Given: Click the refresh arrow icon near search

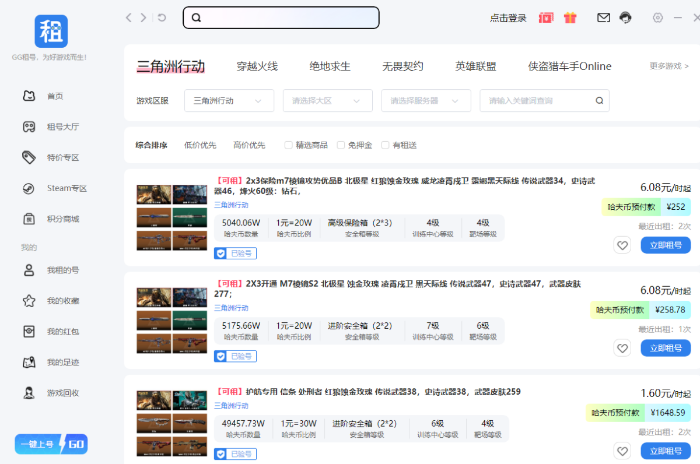Looking at the screenshot, I should (x=162, y=17).
